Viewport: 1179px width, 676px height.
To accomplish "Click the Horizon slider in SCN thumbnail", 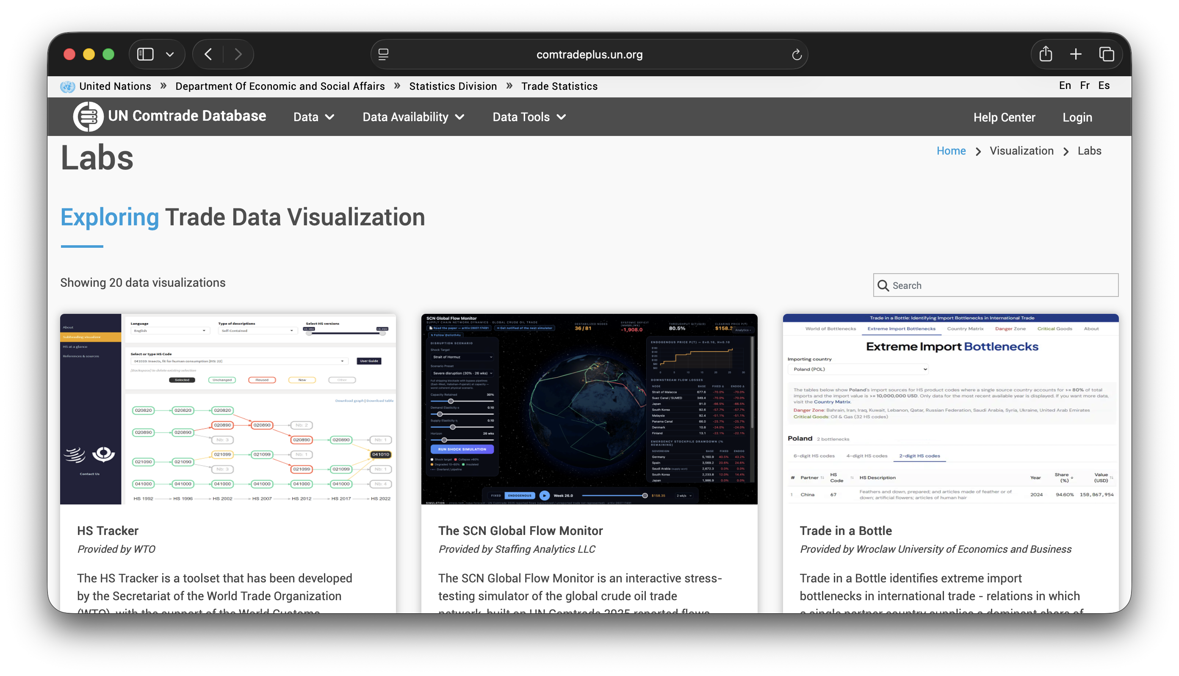I will (x=462, y=440).
